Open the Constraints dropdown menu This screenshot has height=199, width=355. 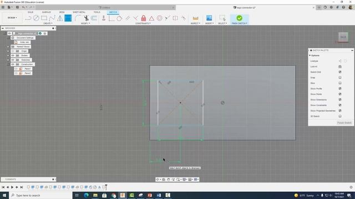coord(143,23)
